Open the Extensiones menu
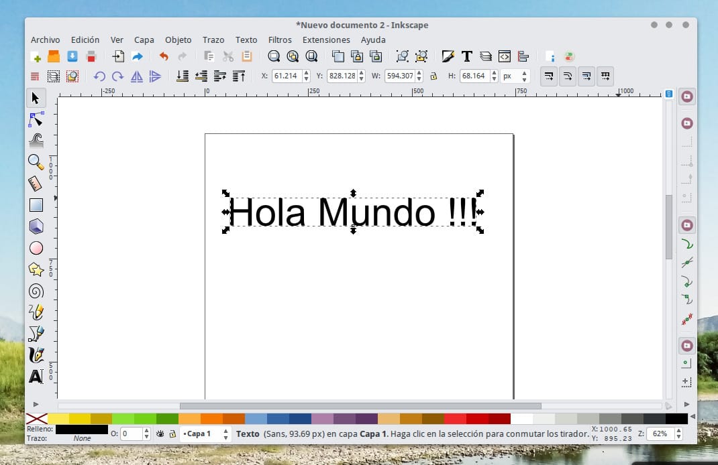 click(326, 40)
